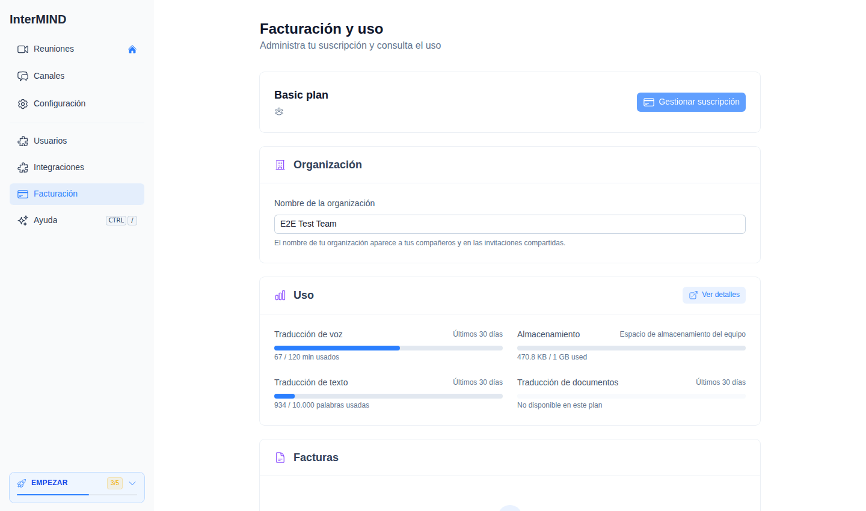866x511 pixels.
Task: Click the Facturación credit card icon
Action: tap(23, 194)
